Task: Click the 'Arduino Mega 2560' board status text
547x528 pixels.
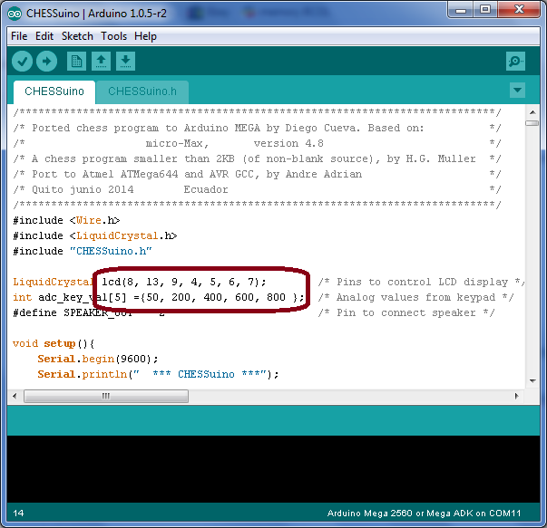Action: [424, 513]
